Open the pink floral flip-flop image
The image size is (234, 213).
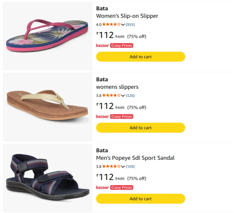point(47,36)
